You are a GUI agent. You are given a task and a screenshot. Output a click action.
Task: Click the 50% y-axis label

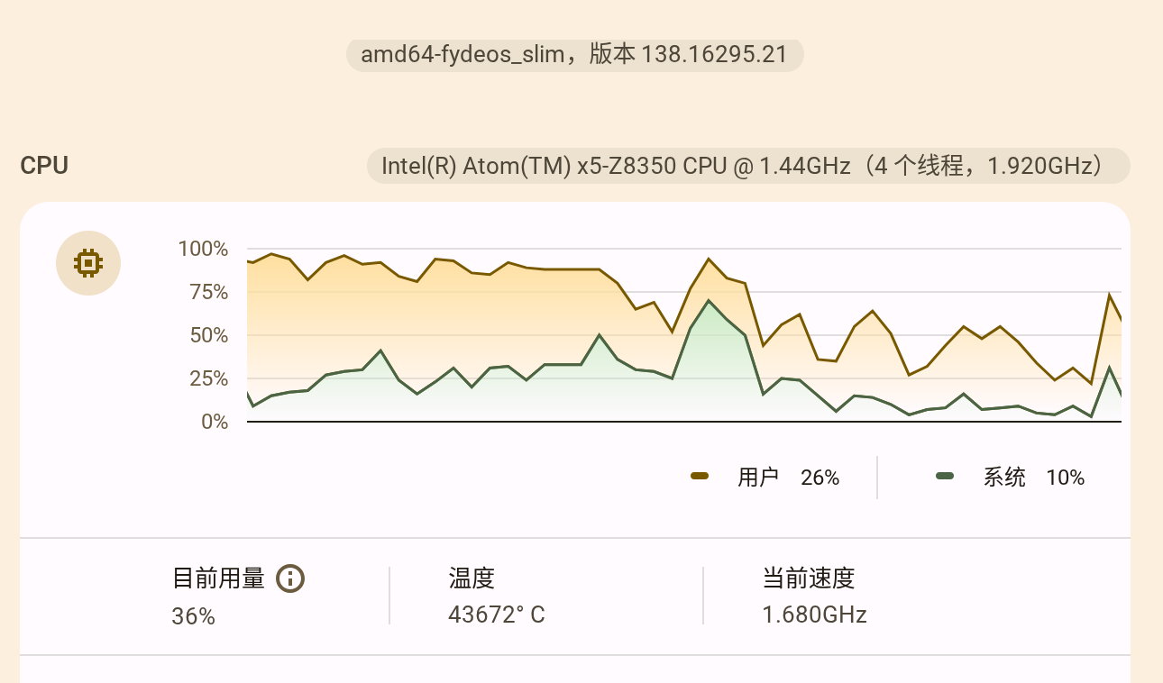tap(209, 335)
